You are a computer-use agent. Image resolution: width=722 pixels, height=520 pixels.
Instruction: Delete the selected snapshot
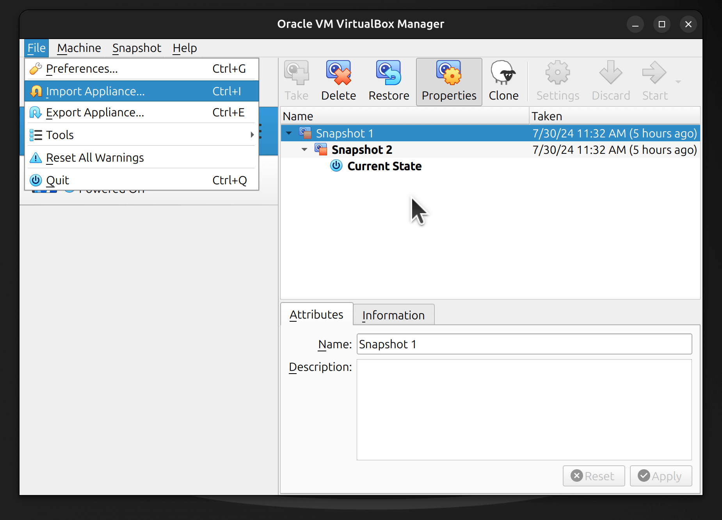click(x=338, y=80)
